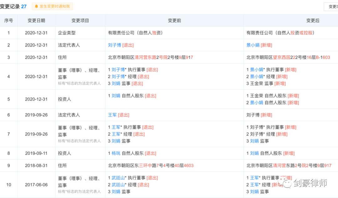338x198 pixels.
Task: Enable 发生变更时通知我 change notifications
Action: [x=52, y=6]
